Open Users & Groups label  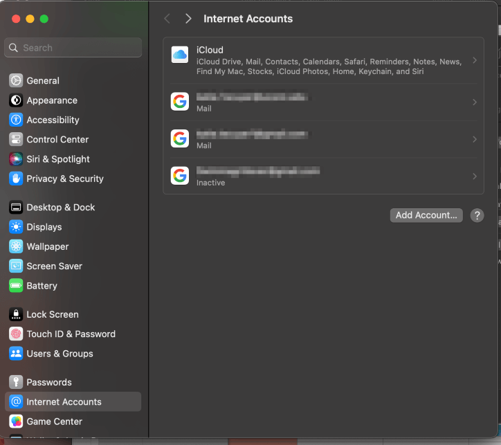pos(60,354)
